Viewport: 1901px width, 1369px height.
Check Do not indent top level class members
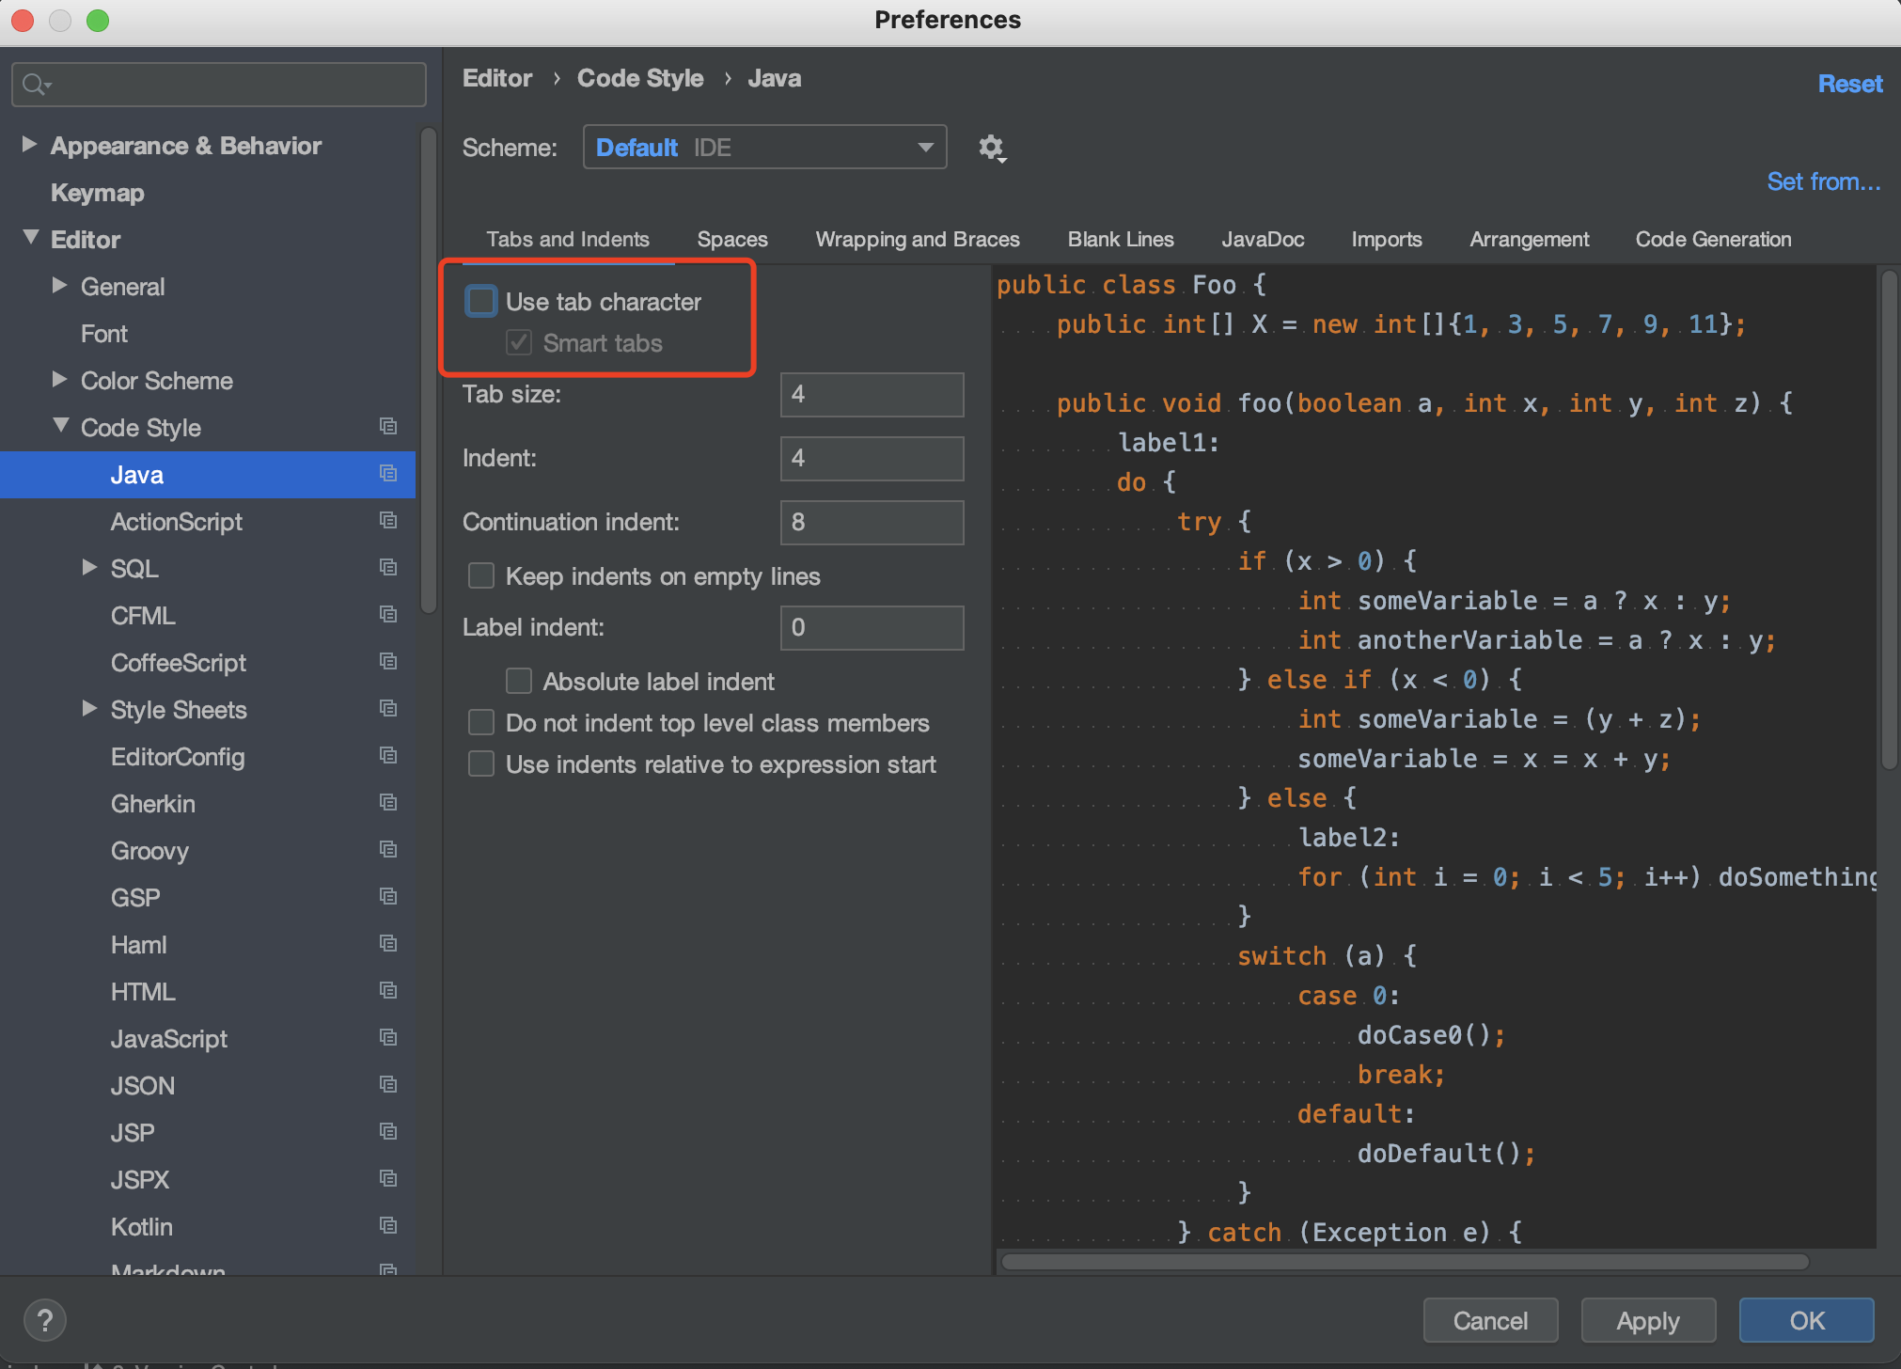pos(481,723)
